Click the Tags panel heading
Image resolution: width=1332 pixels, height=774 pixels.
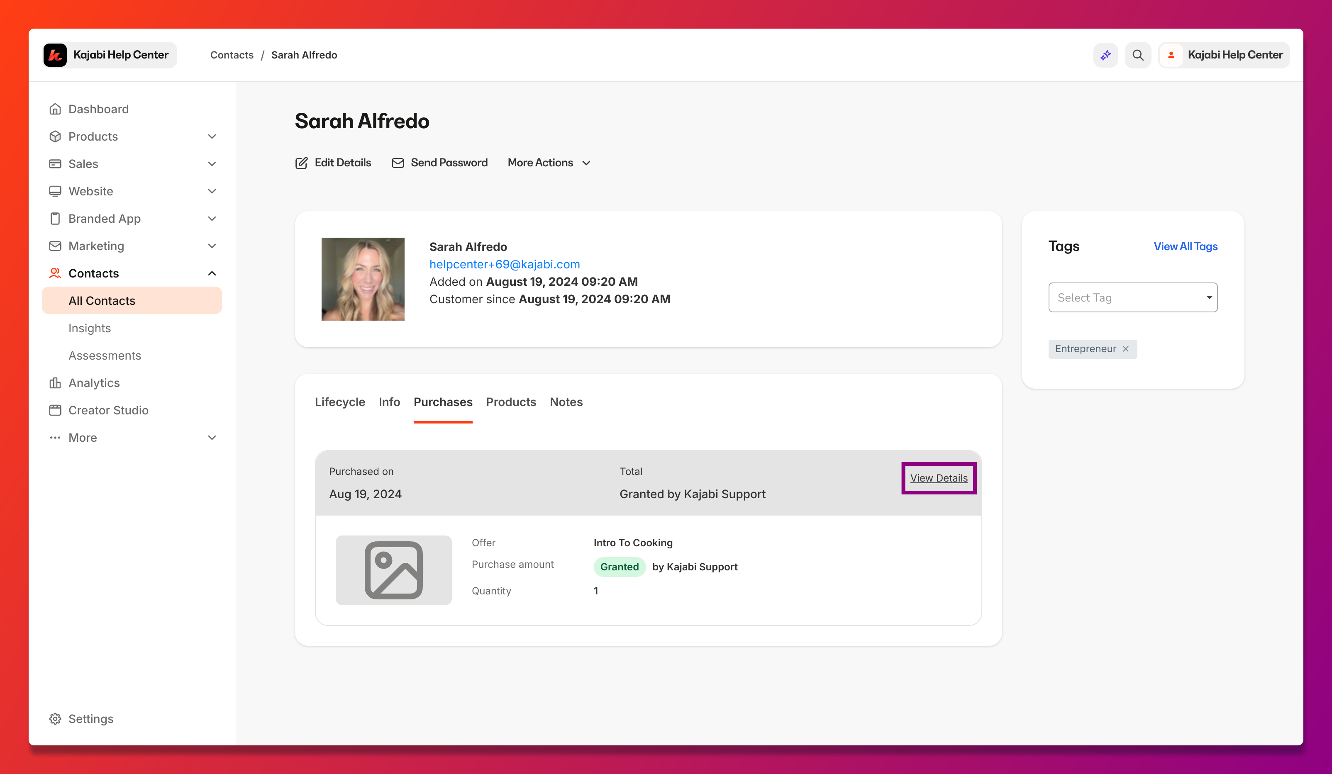(1064, 246)
